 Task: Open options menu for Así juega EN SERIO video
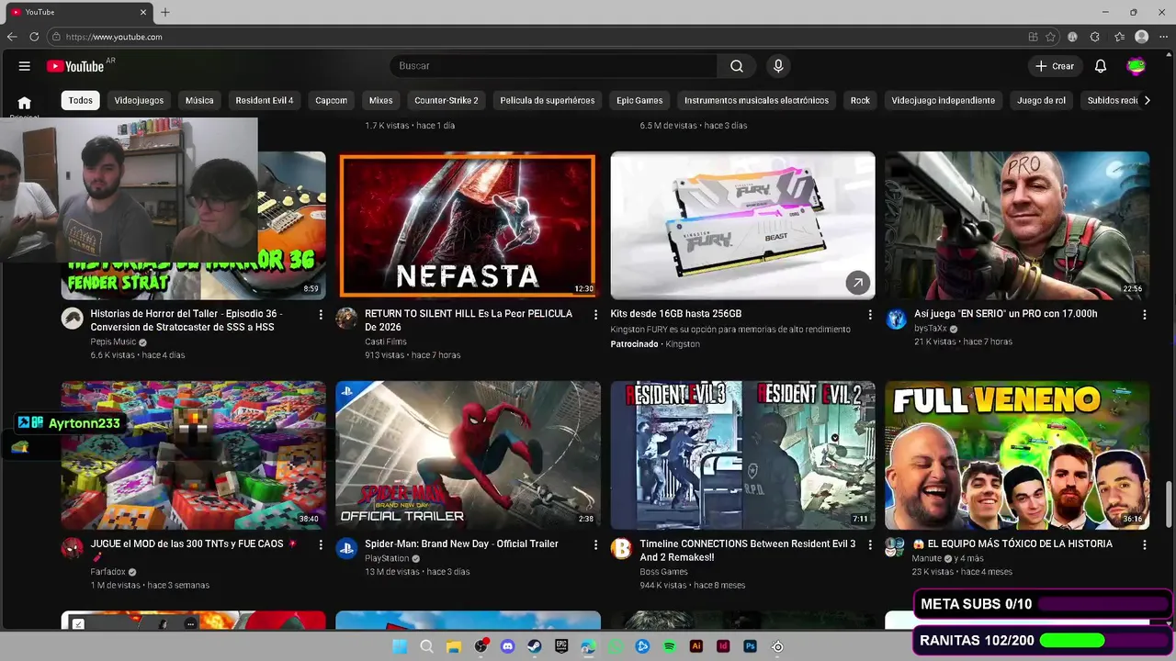(1144, 315)
